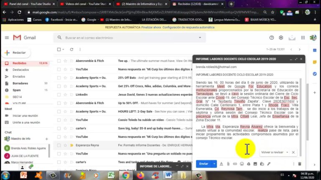The height and width of the screenshot is (180, 321).
Task: Open the Google apps grid
Action: [303, 37]
